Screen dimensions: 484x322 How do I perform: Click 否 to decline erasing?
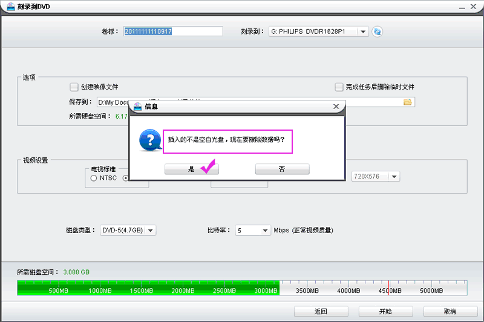(282, 169)
